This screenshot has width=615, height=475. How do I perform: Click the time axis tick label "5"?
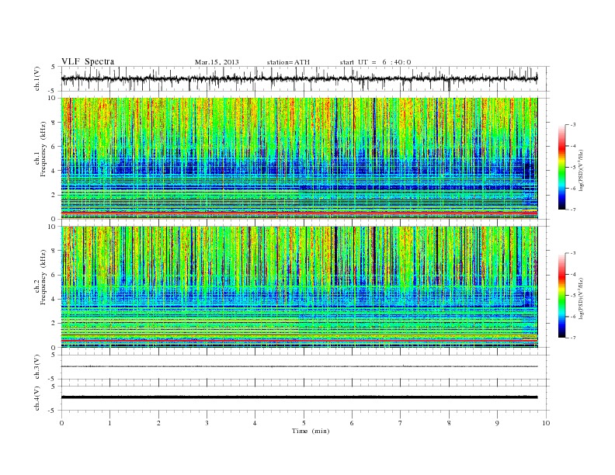304,423
